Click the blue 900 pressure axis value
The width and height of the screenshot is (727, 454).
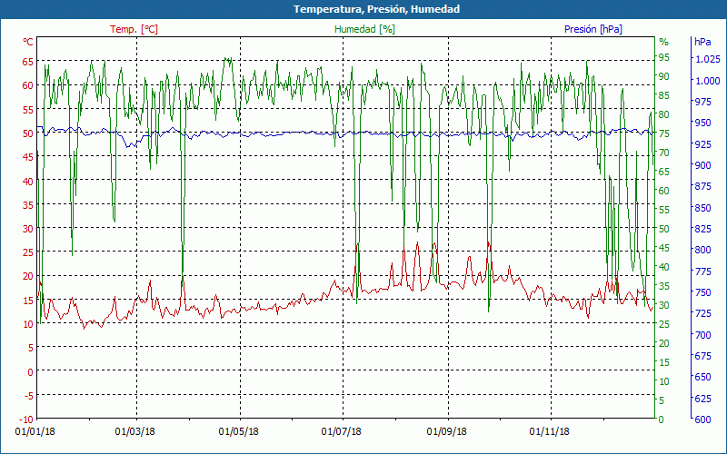point(702,165)
